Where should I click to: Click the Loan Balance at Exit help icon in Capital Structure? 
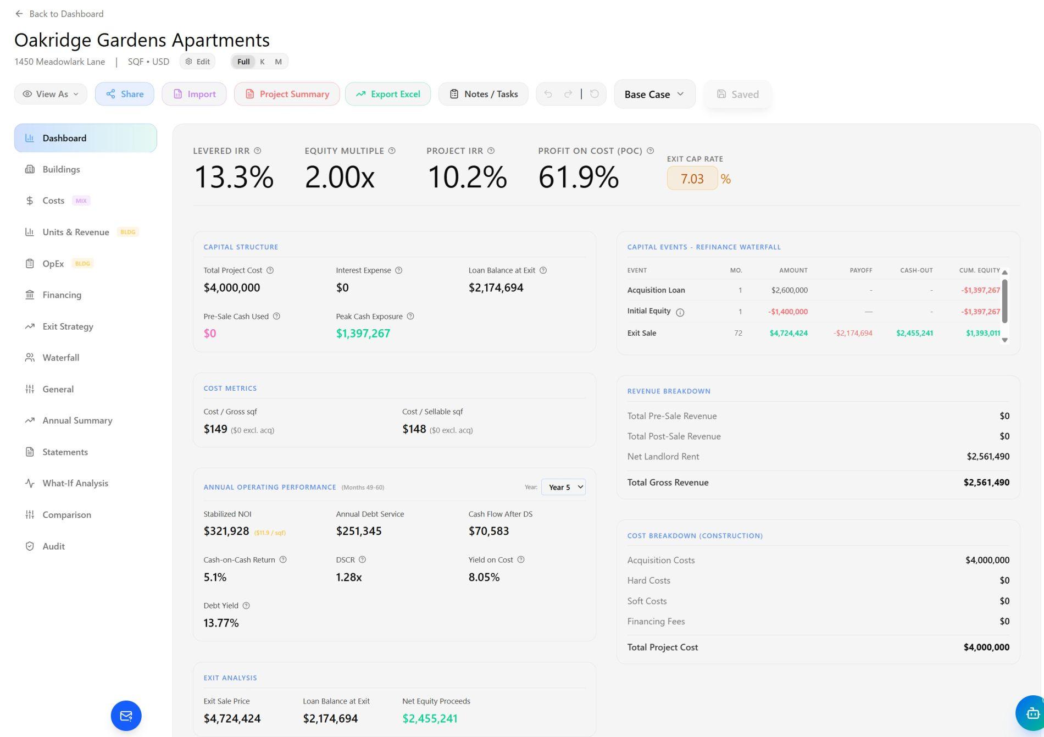coord(543,270)
